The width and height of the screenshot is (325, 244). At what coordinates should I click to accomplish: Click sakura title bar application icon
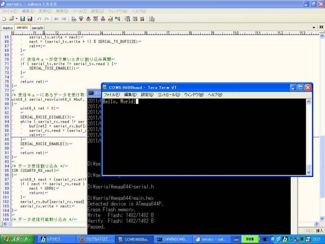point(3,4)
